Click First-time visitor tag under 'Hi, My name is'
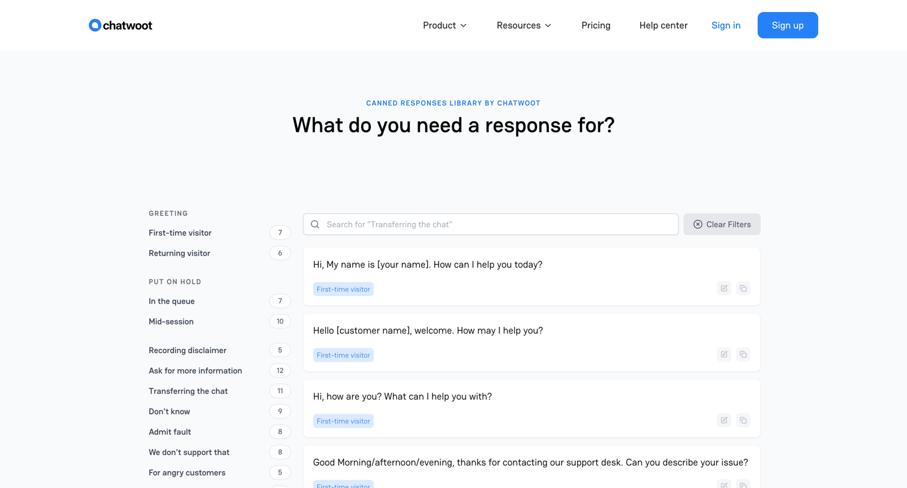 point(343,289)
